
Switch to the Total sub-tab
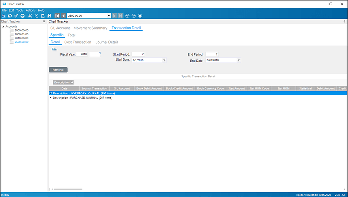coord(71,35)
